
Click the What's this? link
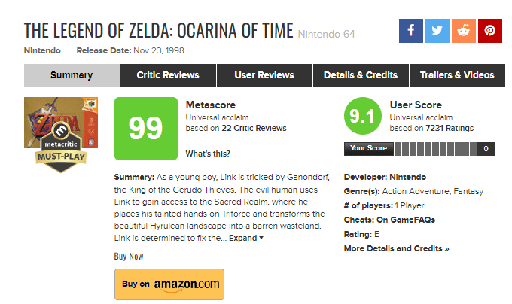tap(208, 154)
